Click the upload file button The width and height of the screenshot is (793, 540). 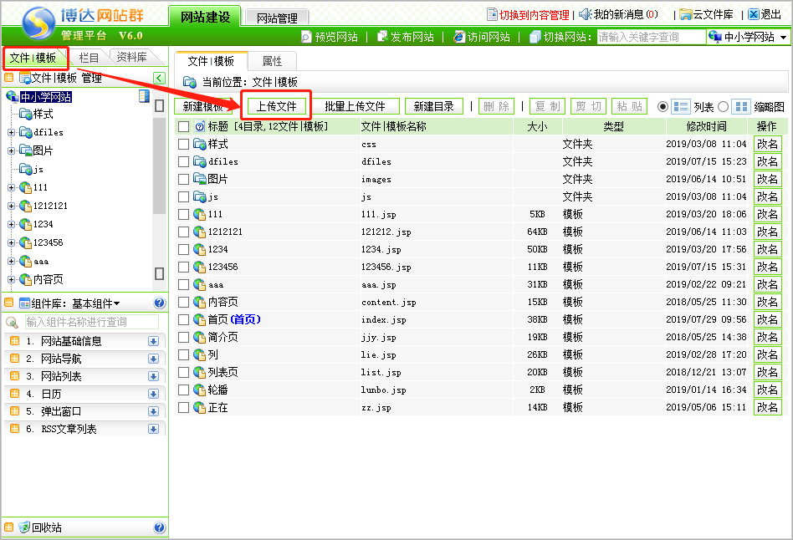tap(277, 106)
